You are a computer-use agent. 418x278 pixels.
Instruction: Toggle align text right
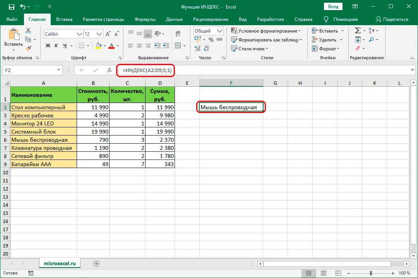[x=148, y=46]
